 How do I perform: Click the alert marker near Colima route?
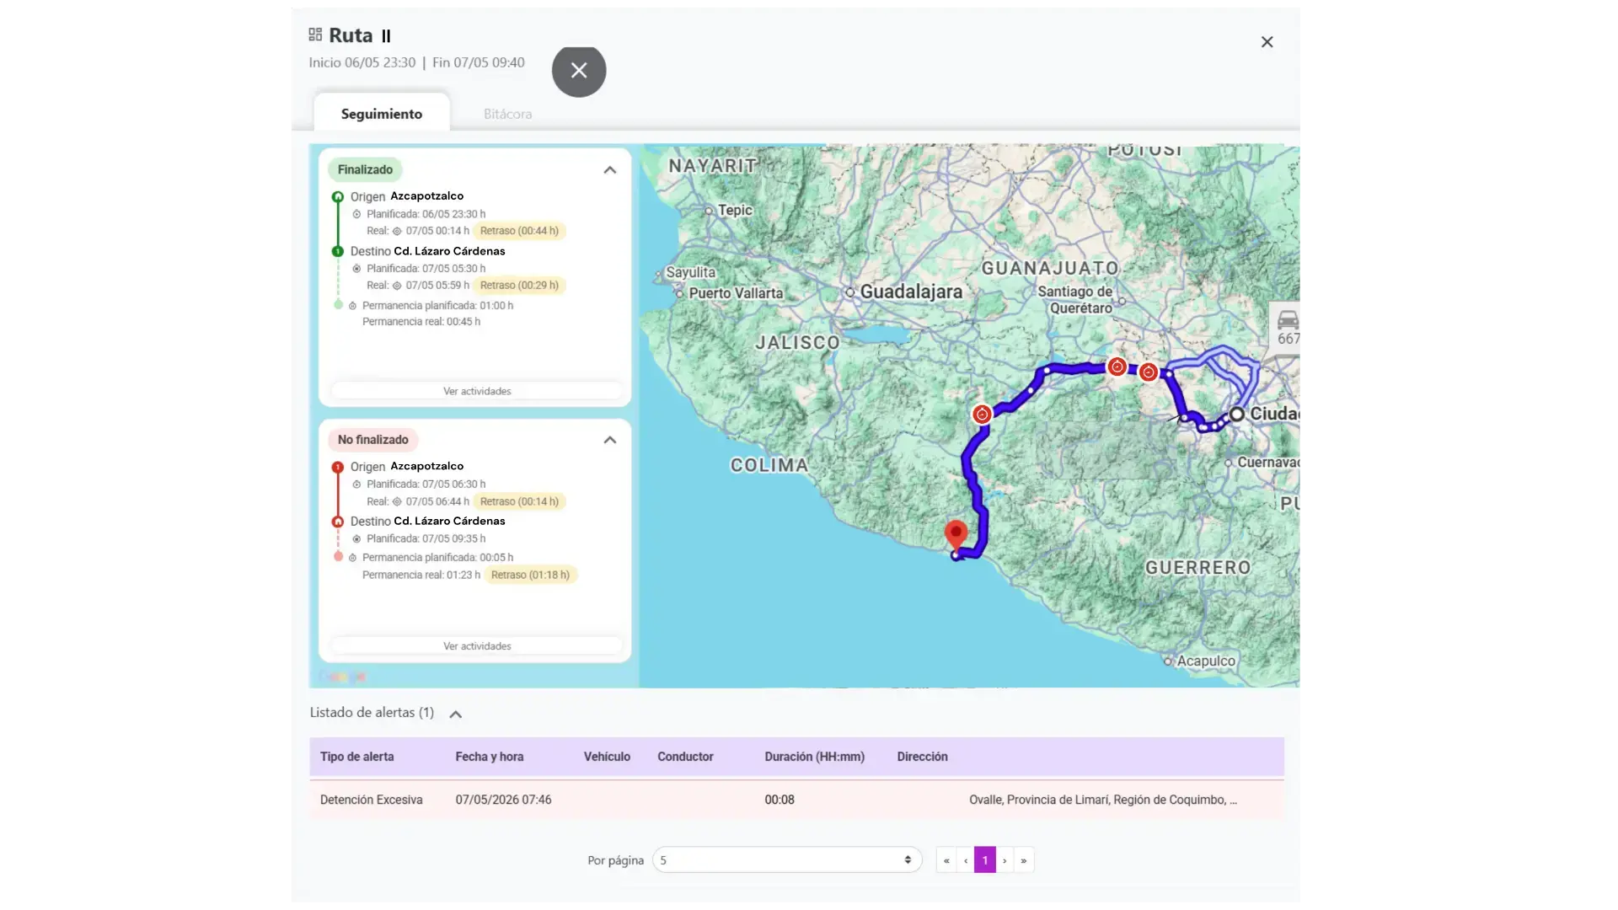pos(982,415)
